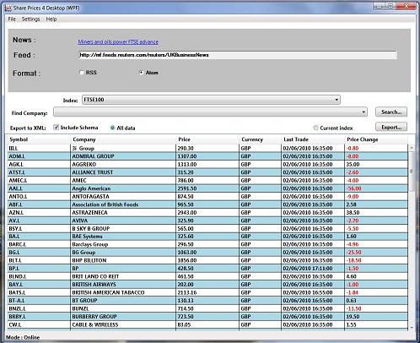
Task: Click the Share Prices app title icon
Action: point(8,8)
